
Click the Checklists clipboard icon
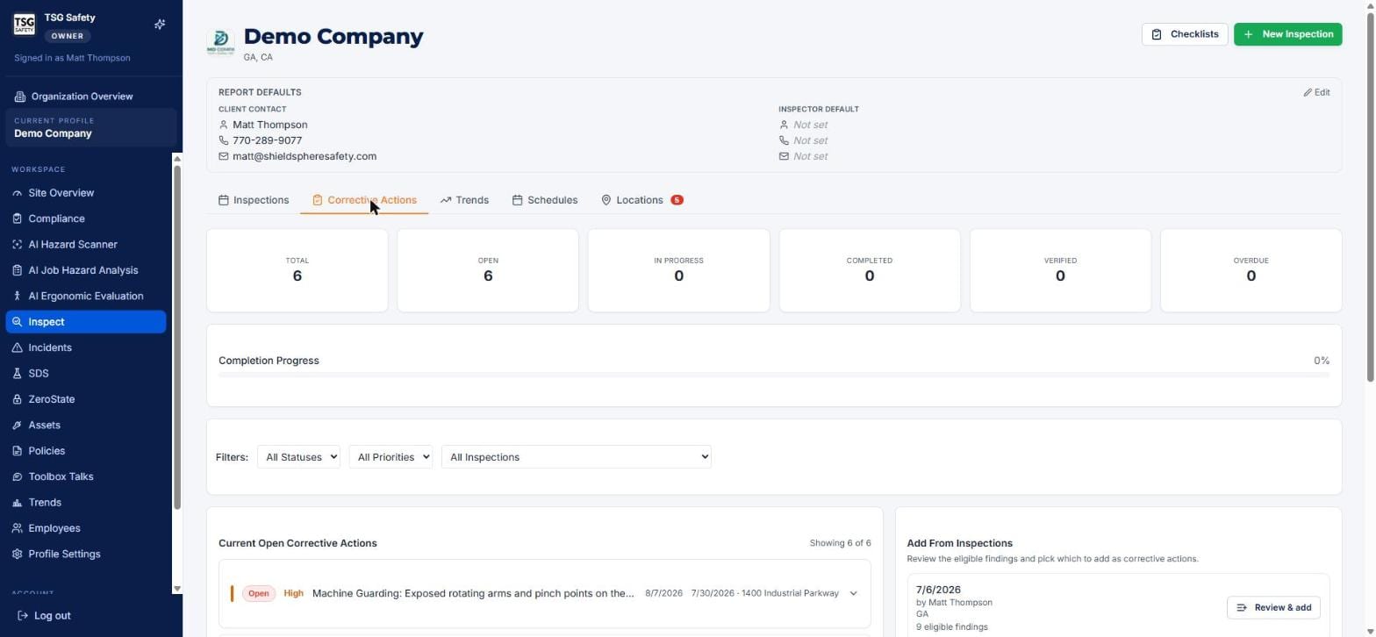1157,34
